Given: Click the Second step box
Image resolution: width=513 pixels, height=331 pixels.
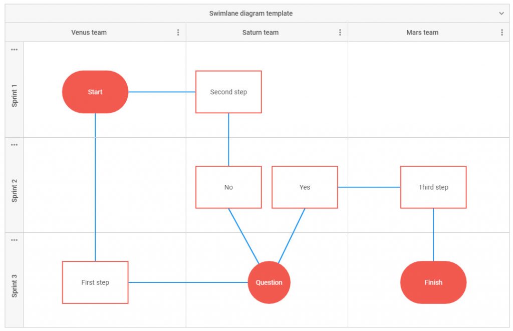Looking at the screenshot, I should click(x=228, y=92).
